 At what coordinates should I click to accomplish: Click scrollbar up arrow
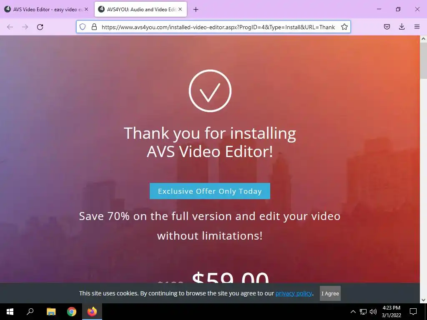[x=424, y=39]
